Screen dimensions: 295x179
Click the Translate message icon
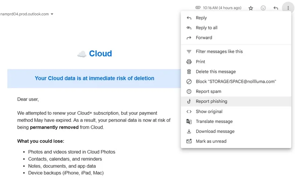click(189, 121)
